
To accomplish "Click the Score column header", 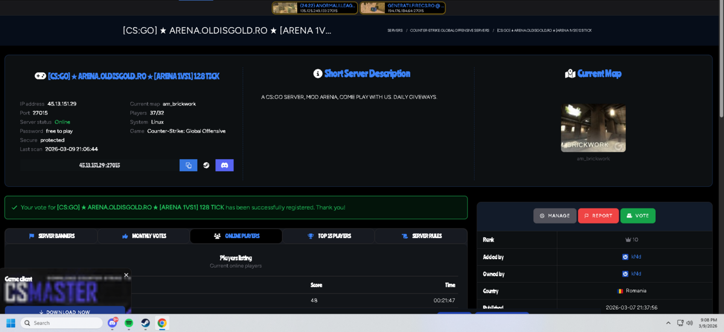I will click(x=316, y=285).
